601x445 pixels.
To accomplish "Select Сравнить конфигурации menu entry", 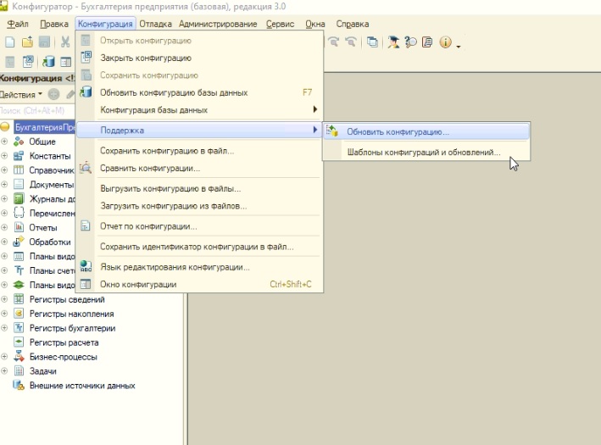I will click(199, 169).
